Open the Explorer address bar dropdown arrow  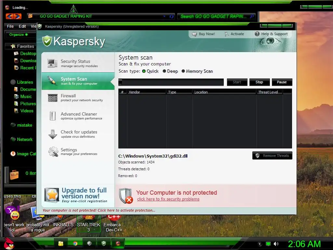tap(164, 16)
